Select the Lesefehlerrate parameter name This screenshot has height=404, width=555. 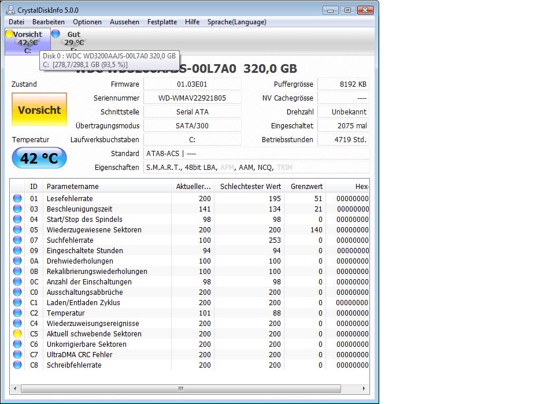pyautogui.click(x=70, y=198)
